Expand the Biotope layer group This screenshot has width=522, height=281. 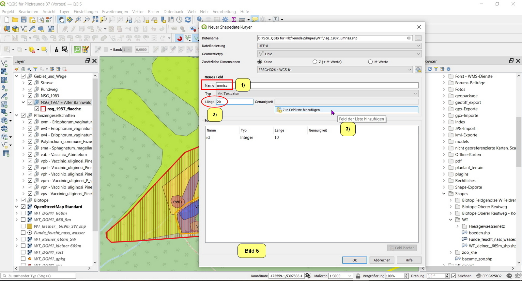point(17,200)
